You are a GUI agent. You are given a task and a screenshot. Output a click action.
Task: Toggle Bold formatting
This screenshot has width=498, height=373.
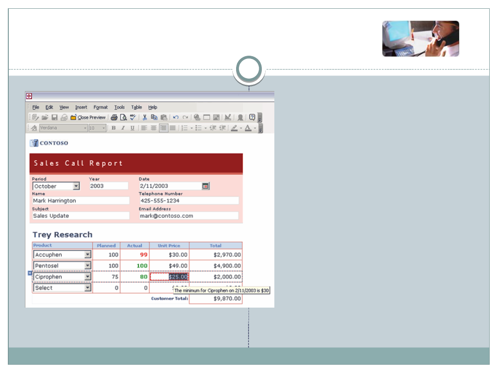click(x=113, y=128)
